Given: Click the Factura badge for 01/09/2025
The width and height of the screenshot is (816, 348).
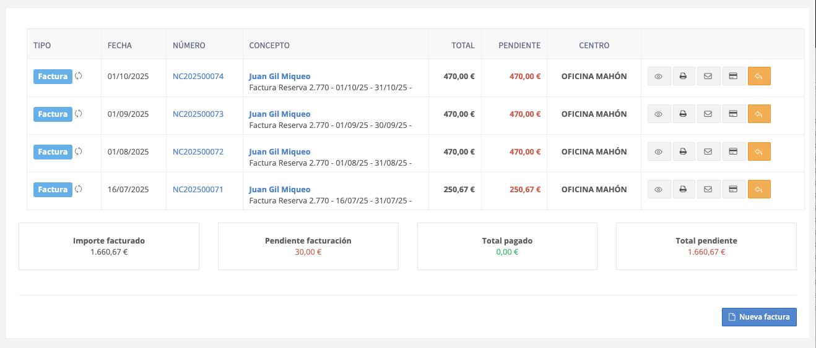Looking at the screenshot, I should click(53, 114).
